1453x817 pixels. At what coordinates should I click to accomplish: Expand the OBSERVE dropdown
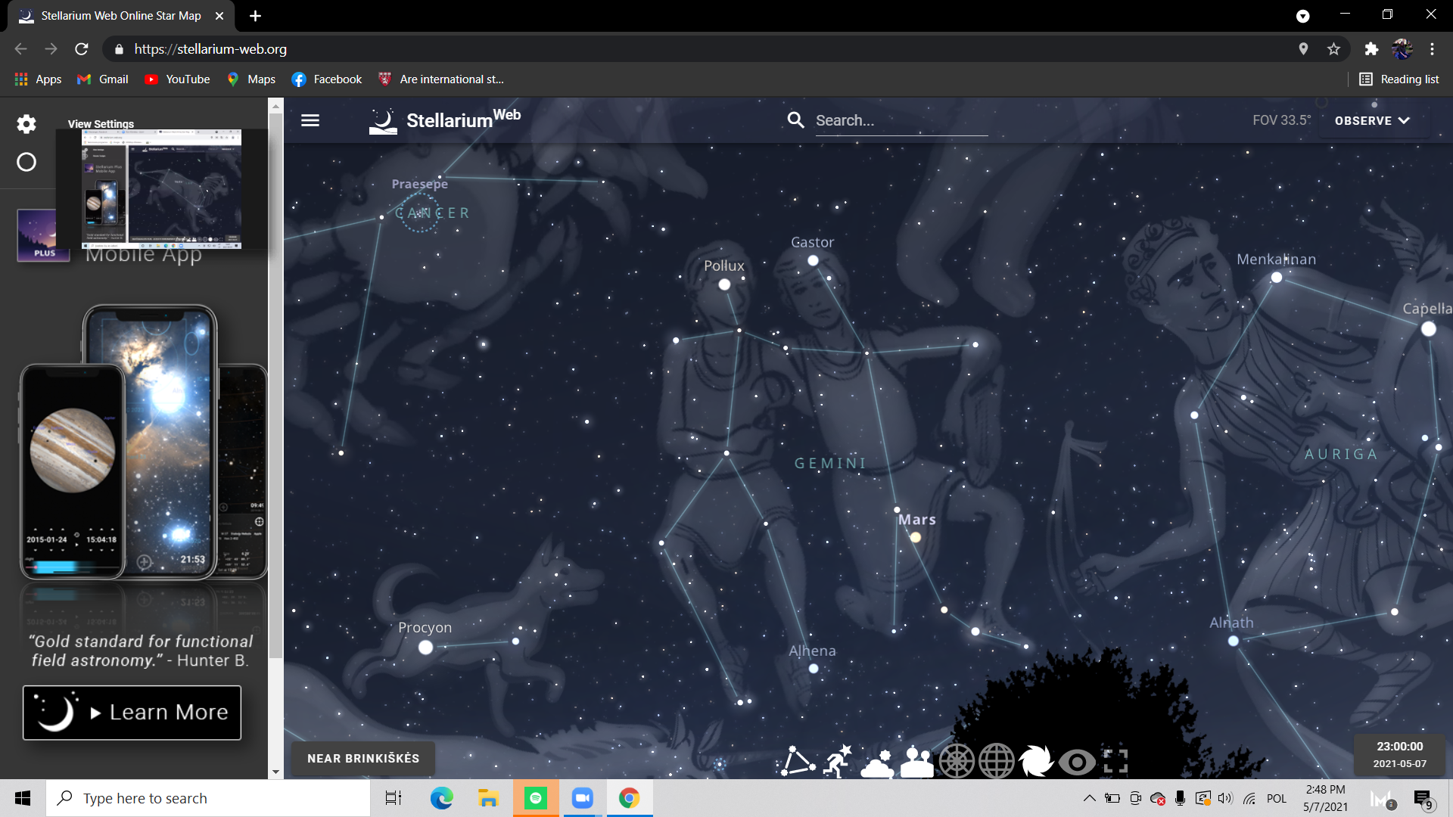[1372, 120]
